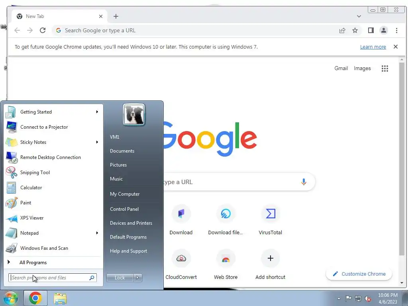Open VM1 user folder
408x306 pixels.
click(x=114, y=137)
